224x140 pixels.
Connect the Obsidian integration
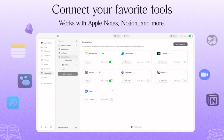pos(126,81)
